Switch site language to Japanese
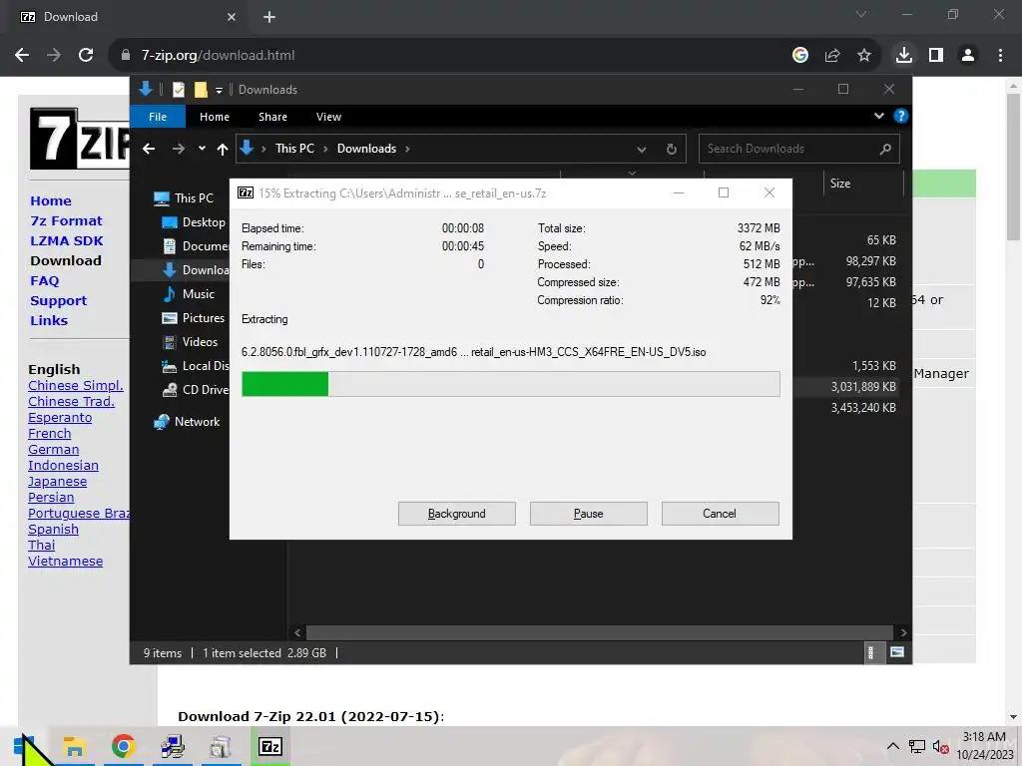 pos(57,482)
